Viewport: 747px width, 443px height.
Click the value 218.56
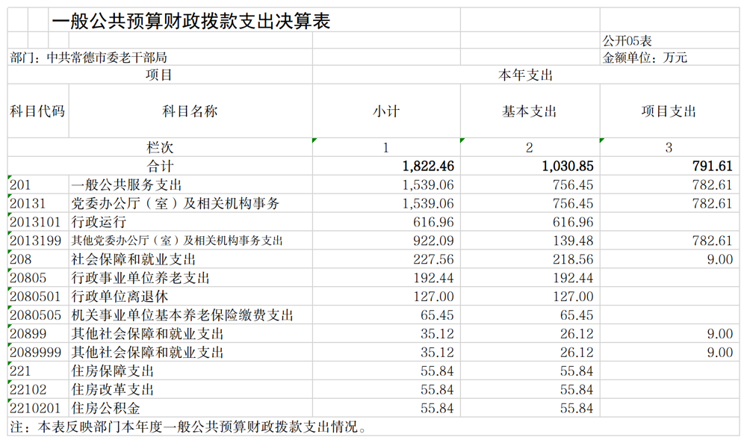pyautogui.click(x=574, y=259)
